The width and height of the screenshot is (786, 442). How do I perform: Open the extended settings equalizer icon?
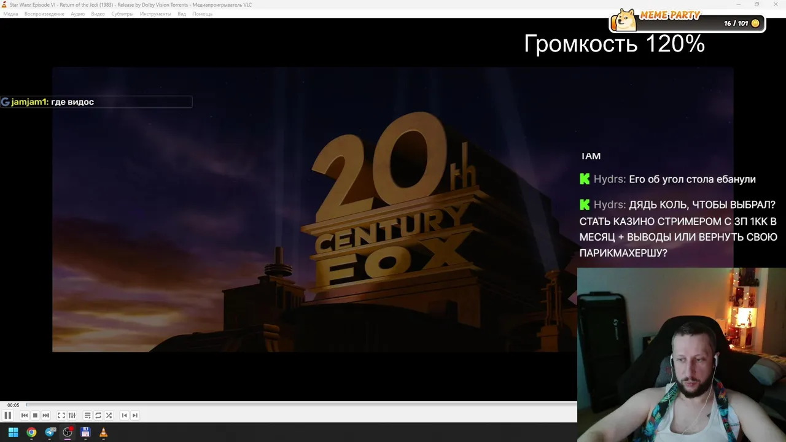(x=72, y=416)
